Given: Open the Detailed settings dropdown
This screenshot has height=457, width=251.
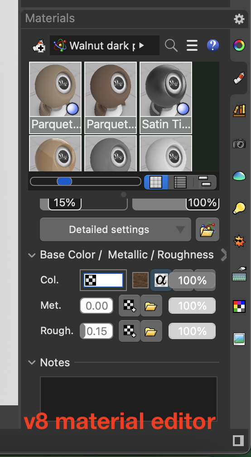Looking at the screenshot, I should point(116,230).
